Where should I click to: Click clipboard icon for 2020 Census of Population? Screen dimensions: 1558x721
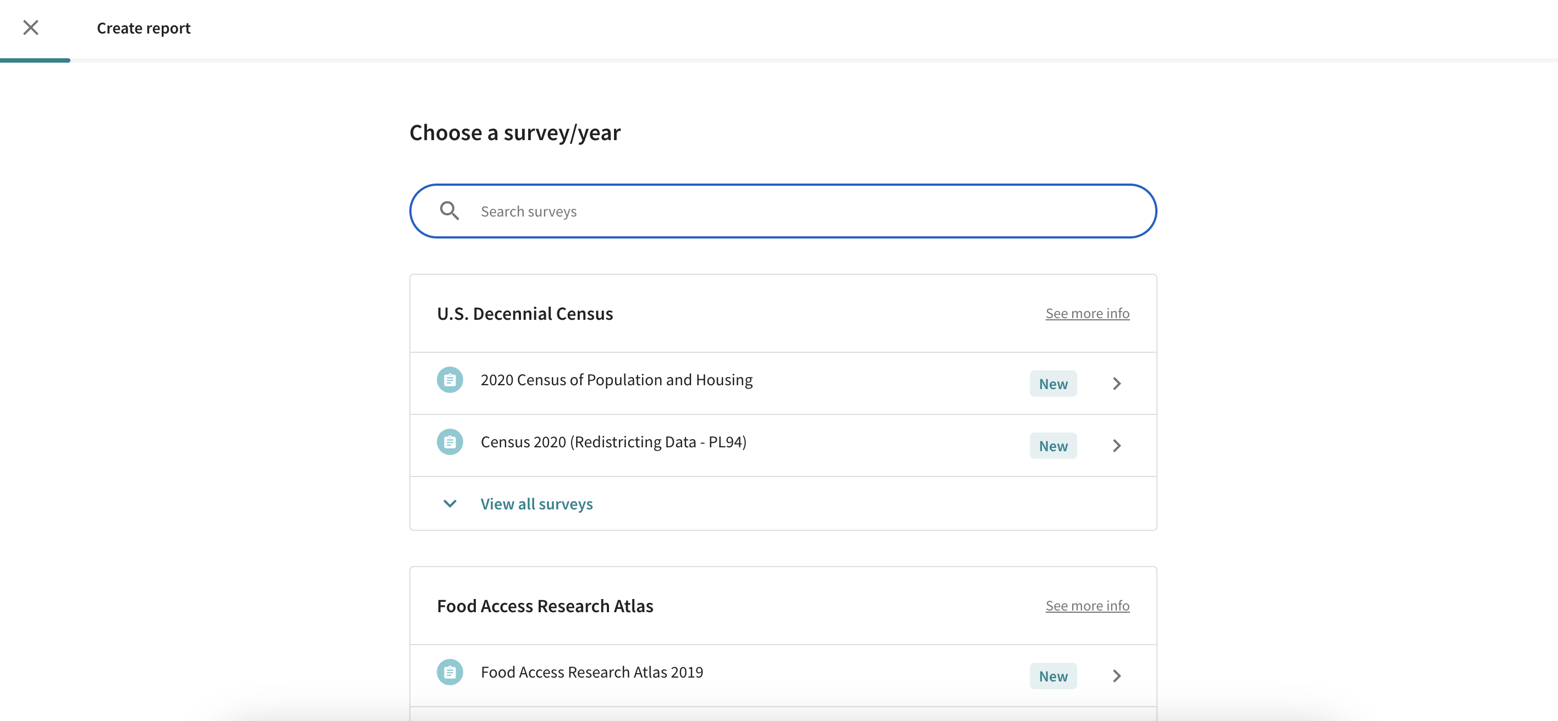pos(450,380)
